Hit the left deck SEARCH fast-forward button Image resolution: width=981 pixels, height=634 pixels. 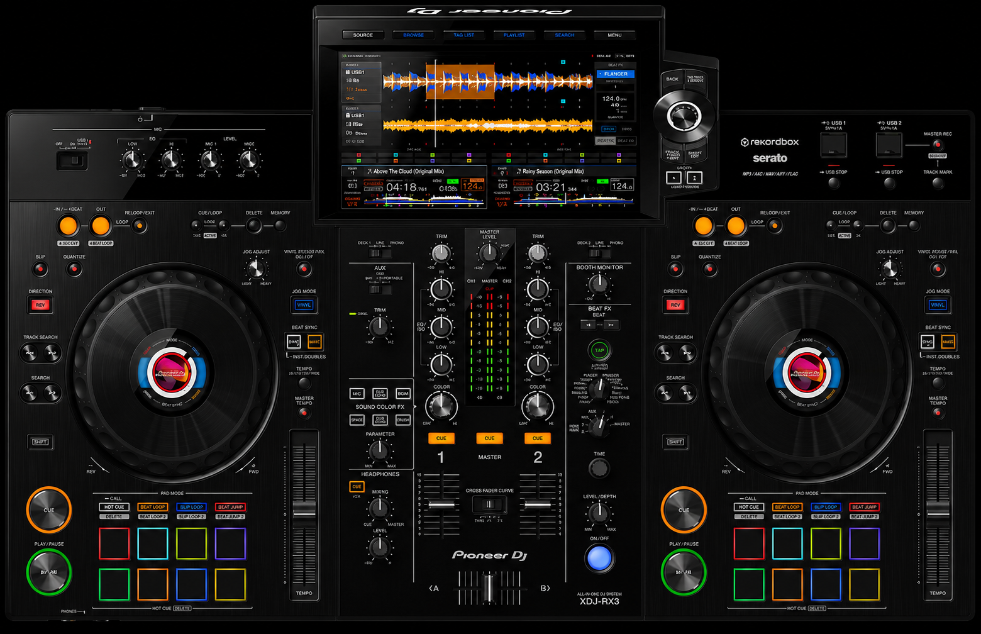click(x=52, y=394)
